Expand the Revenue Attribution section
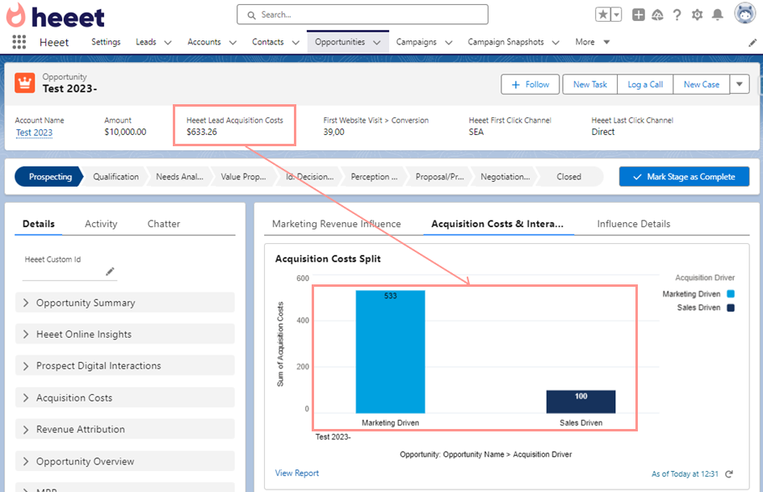The height and width of the screenshot is (492, 763). 125,429
